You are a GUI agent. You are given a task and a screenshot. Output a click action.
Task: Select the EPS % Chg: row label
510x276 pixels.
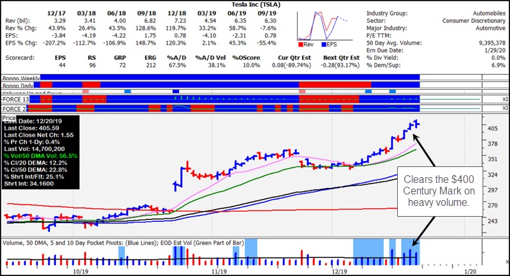pos(21,43)
